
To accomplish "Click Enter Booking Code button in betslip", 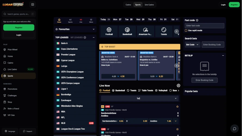I will (204, 80).
